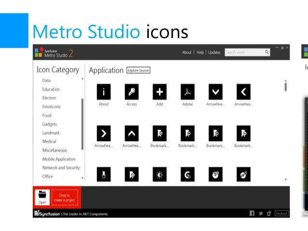Choose the Medical category
This screenshot has height=231, width=308.
(49, 141)
